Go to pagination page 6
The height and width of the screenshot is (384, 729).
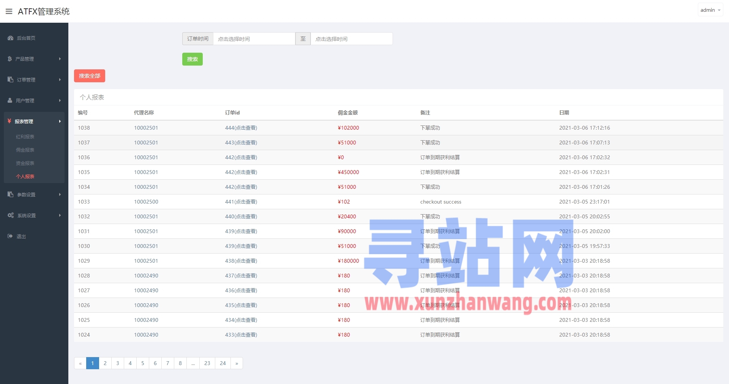coord(155,363)
